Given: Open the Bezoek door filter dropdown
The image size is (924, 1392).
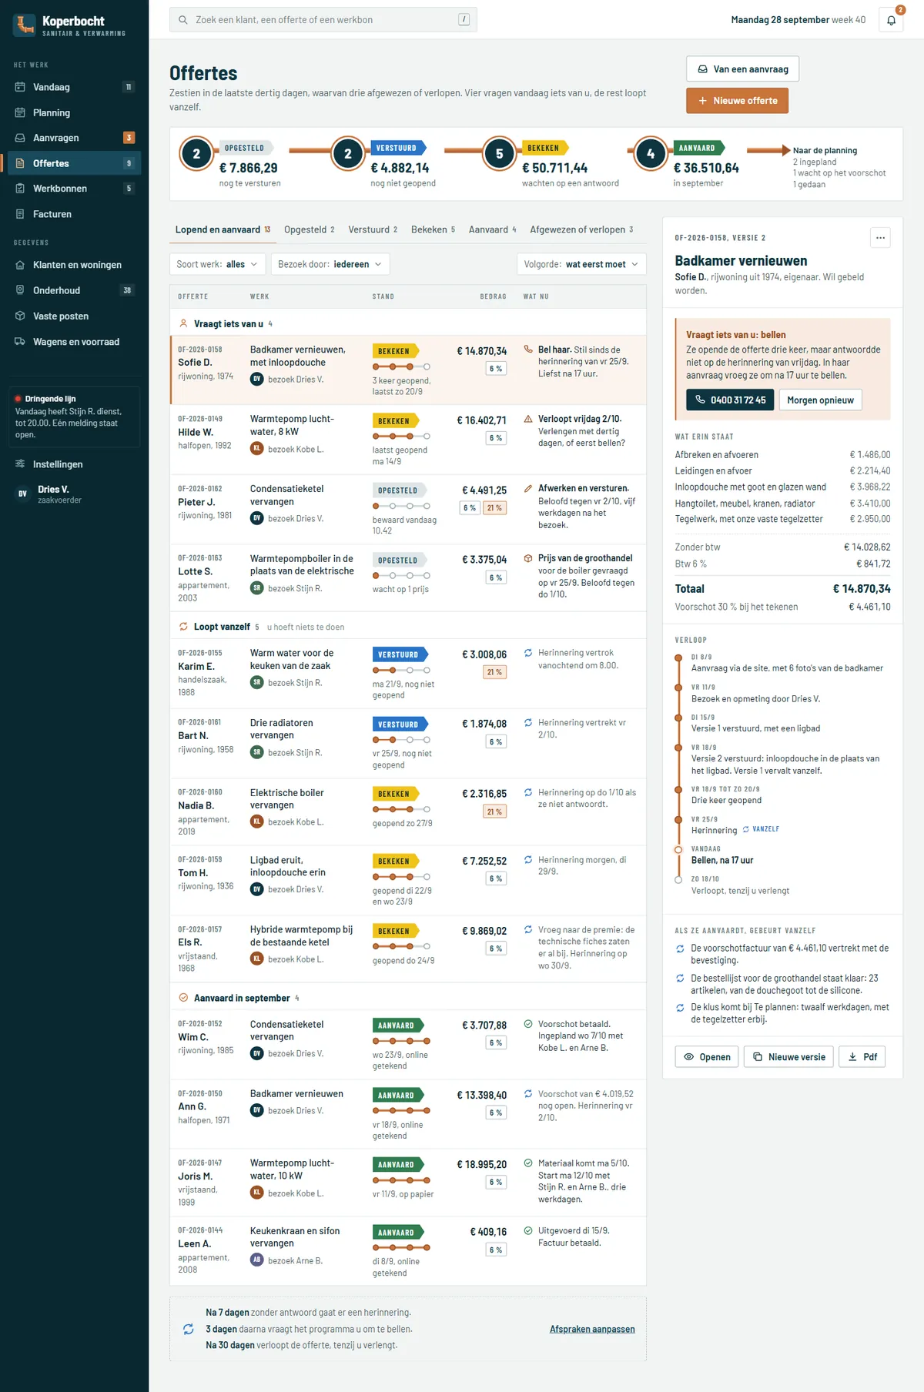Looking at the screenshot, I should click(x=330, y=264).
